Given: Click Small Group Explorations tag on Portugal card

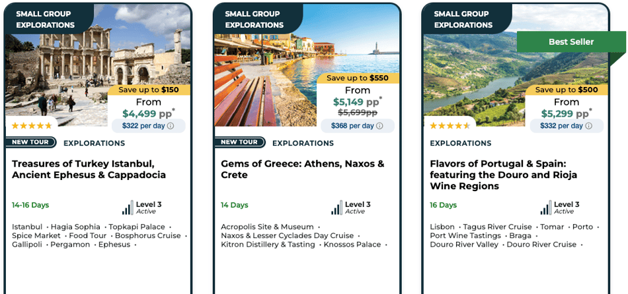Looking at the screenshot, I should click(463, 19).
